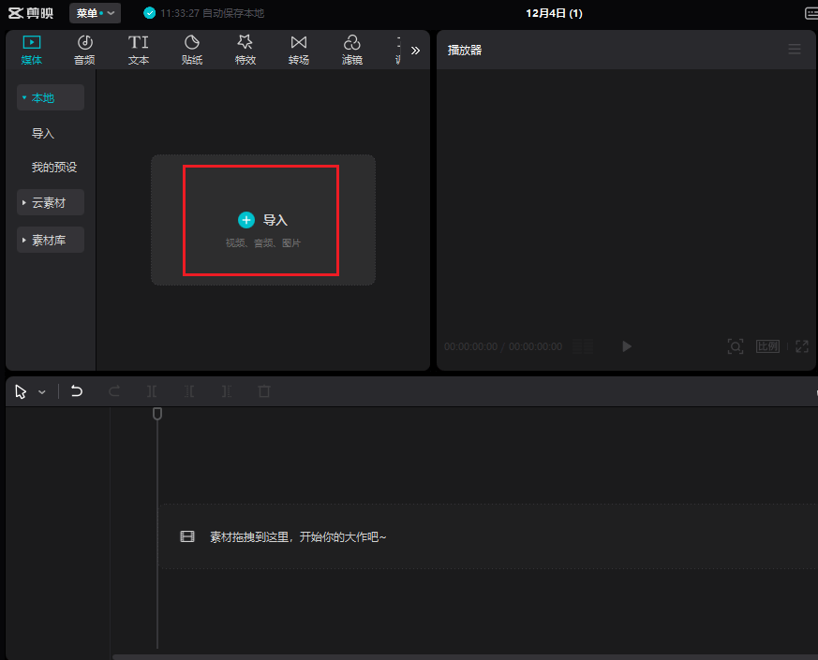Open the 特效 (Effects) panel
Image resolution: width=818 pixels, height=660 pixels.
pos(245,49)
